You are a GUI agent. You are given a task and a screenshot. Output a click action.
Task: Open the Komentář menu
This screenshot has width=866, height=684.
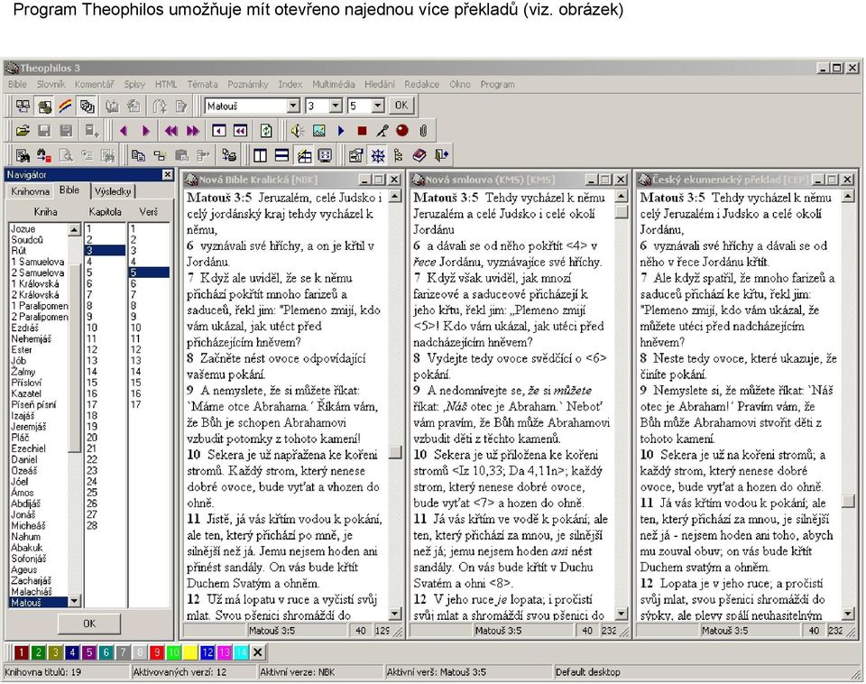pos(94,84)
